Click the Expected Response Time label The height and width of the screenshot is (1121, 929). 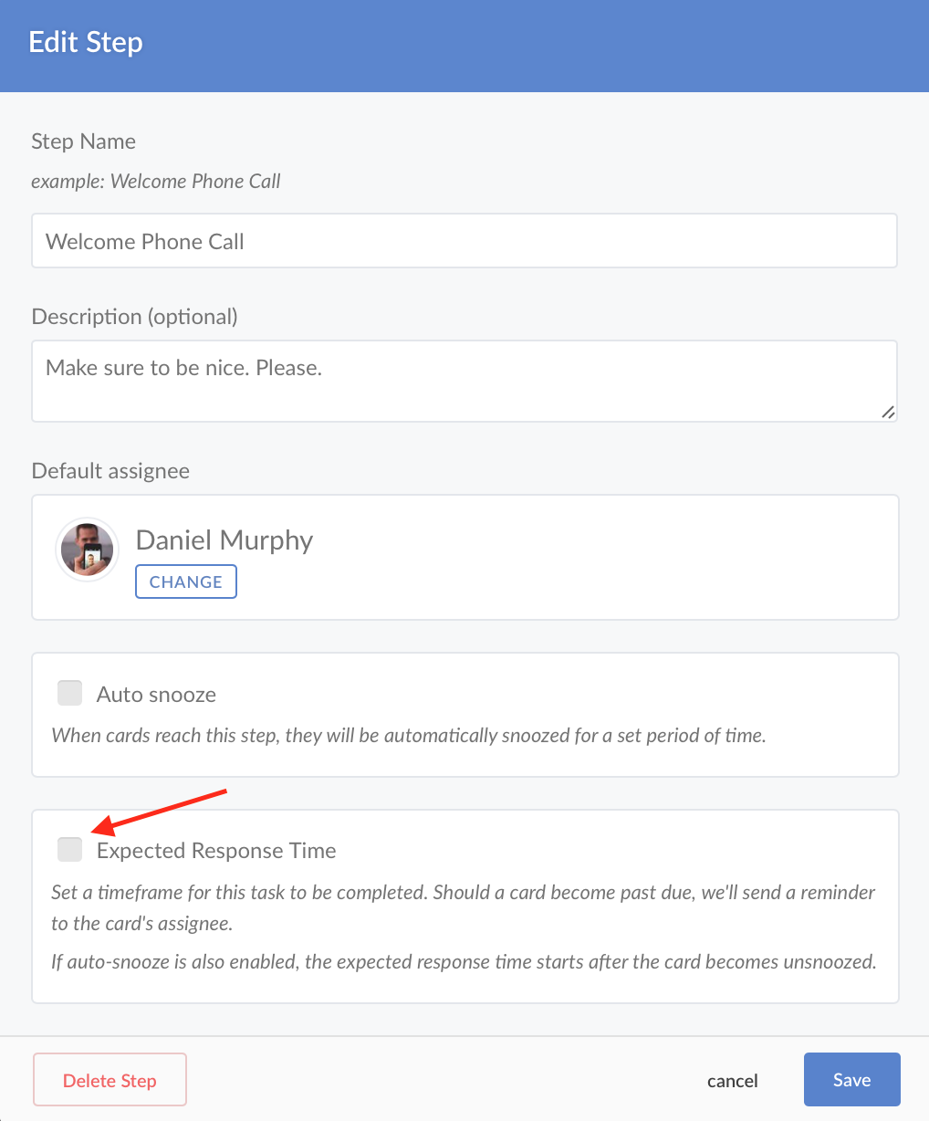pos(216,851)
